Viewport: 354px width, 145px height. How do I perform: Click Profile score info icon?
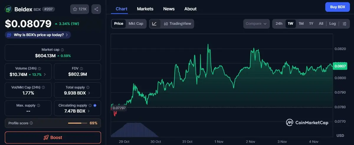coord(31,123)
